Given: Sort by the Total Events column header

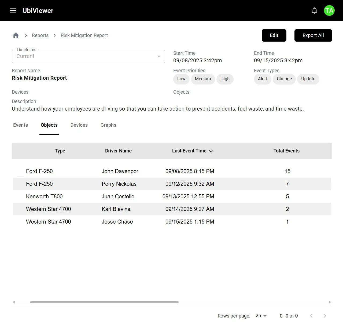Looking at the screenshot, I should 286,151.
